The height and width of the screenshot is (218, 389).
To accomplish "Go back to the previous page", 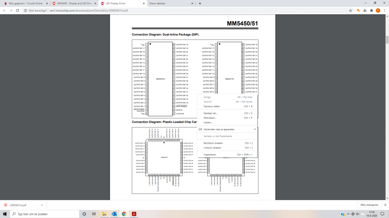I will pos(4,11).
